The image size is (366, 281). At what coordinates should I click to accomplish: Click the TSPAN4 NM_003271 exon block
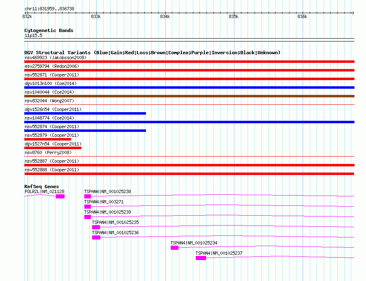pos(88,207)
